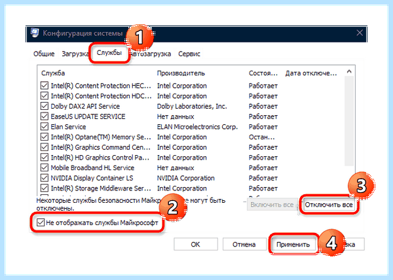Click the Отключить все button

point(329,205)
